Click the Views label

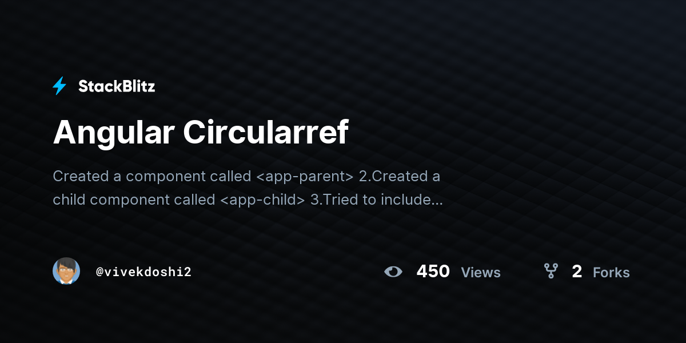pyautogui.click(x=481, y=273)
